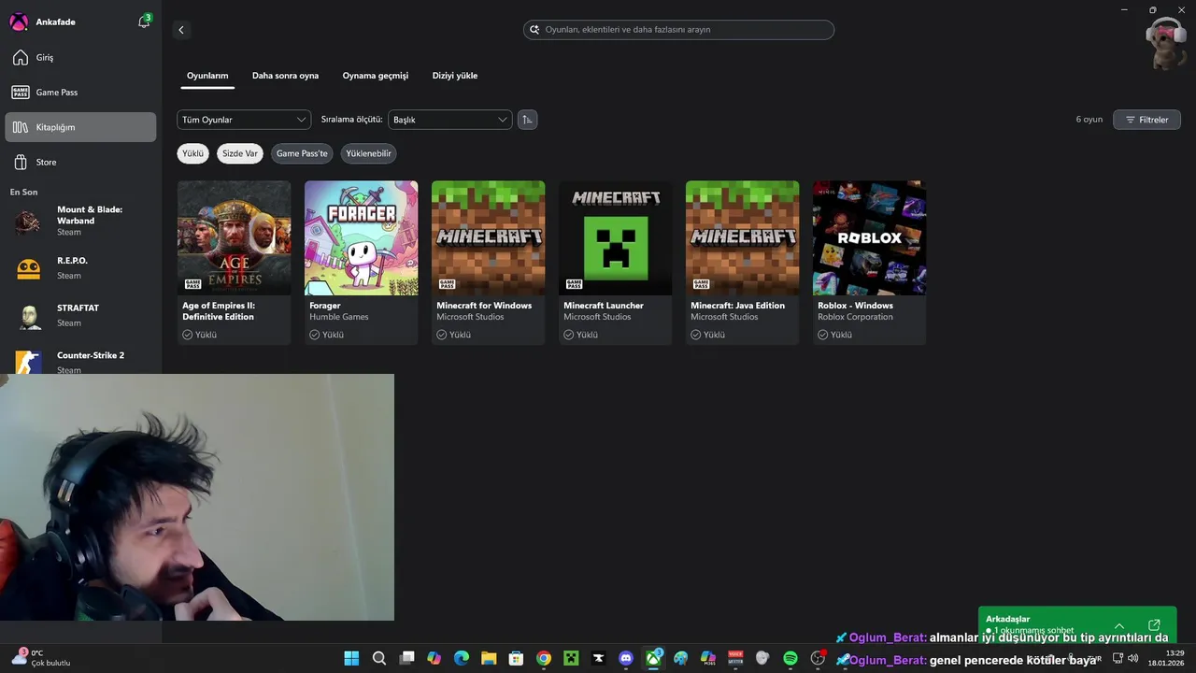Launch Google Chrome from taskbar

click(544, 658)
